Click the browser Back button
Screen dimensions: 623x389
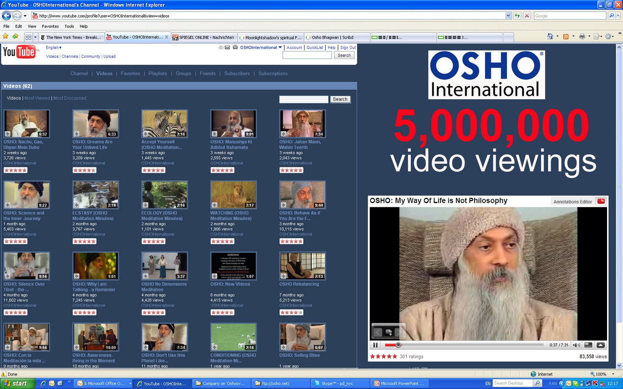coord(7,16)
